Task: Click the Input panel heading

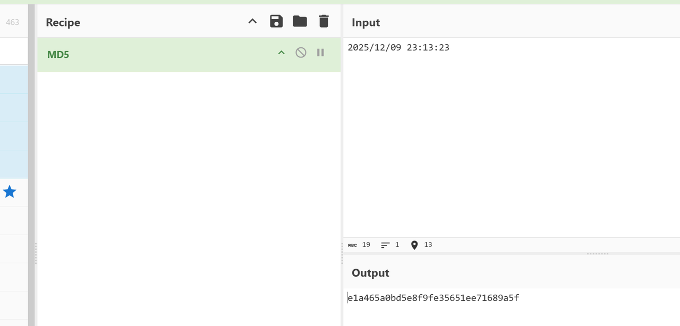Action: (x=365, y=22)
